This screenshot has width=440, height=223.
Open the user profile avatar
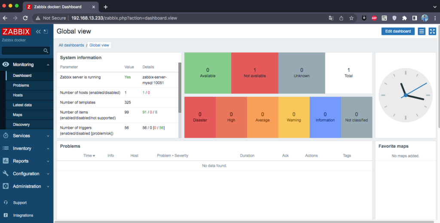tap(425, 18)
